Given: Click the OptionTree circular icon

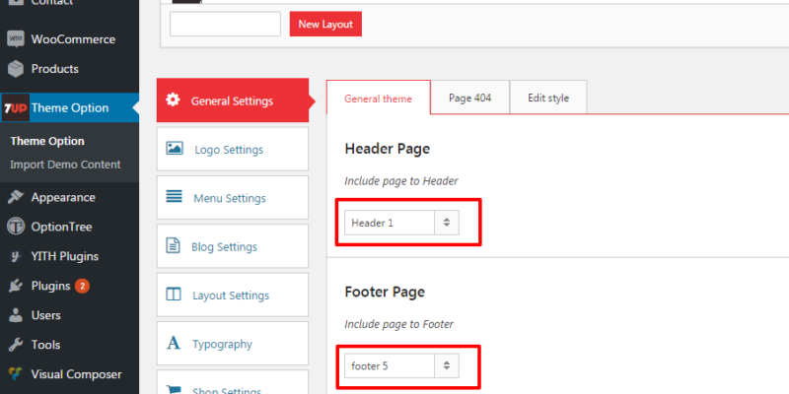Looking at the screenshot, I should coord(16,227).
